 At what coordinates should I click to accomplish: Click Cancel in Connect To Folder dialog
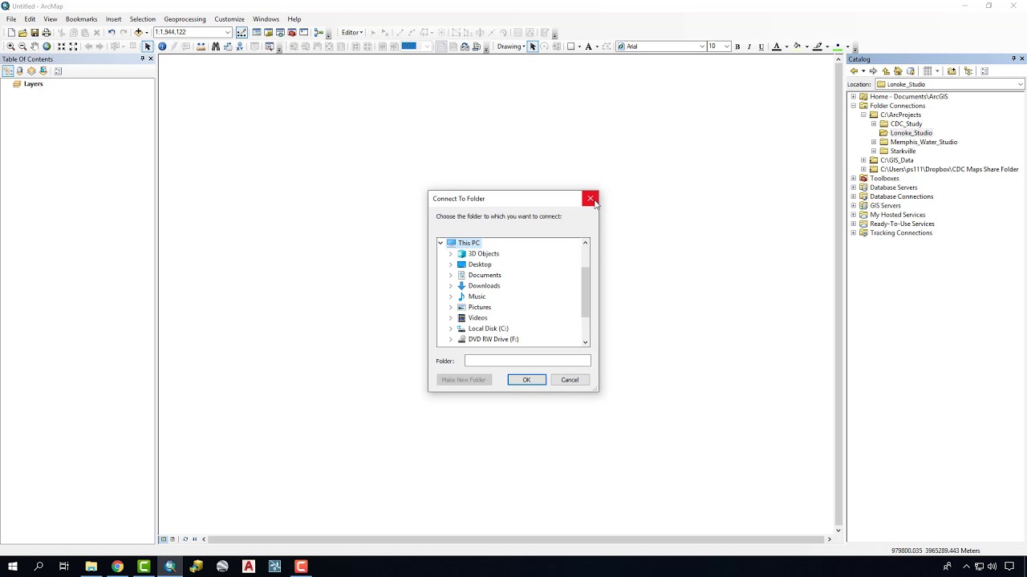[570, 380]
